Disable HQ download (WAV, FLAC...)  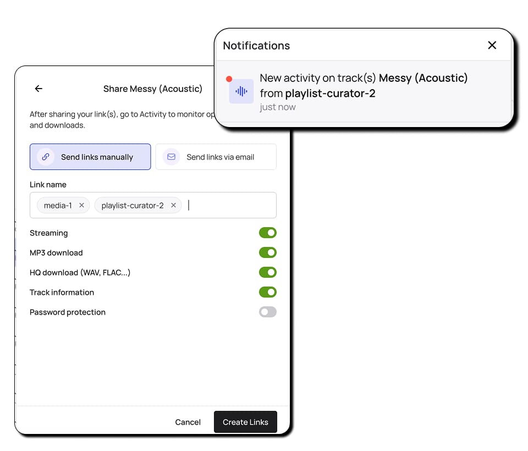tap(268, 272)
